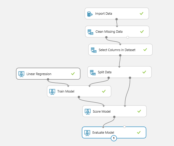
Task: Click the second output port of Split Data
Action: coord(130,78)
